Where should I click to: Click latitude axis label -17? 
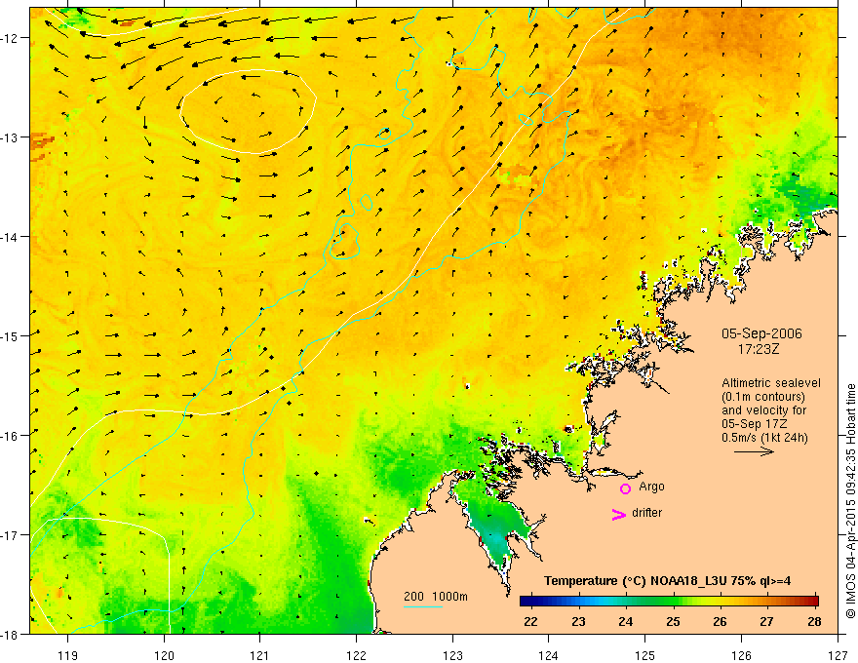click(10, 534)
